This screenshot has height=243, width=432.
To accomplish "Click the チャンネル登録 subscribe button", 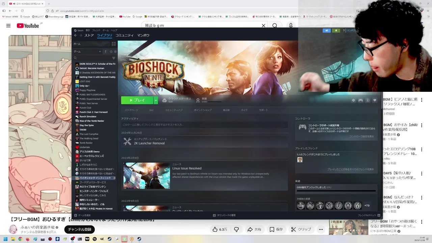I will point(80,230).
